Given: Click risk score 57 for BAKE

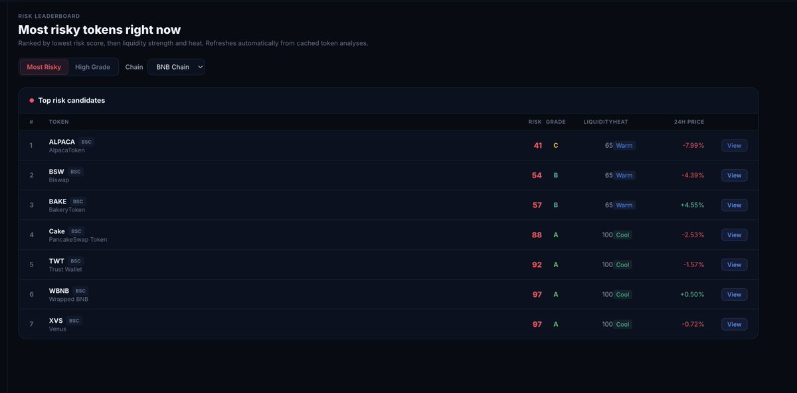Looking at the screenshot, I should [x=537, y=205].
